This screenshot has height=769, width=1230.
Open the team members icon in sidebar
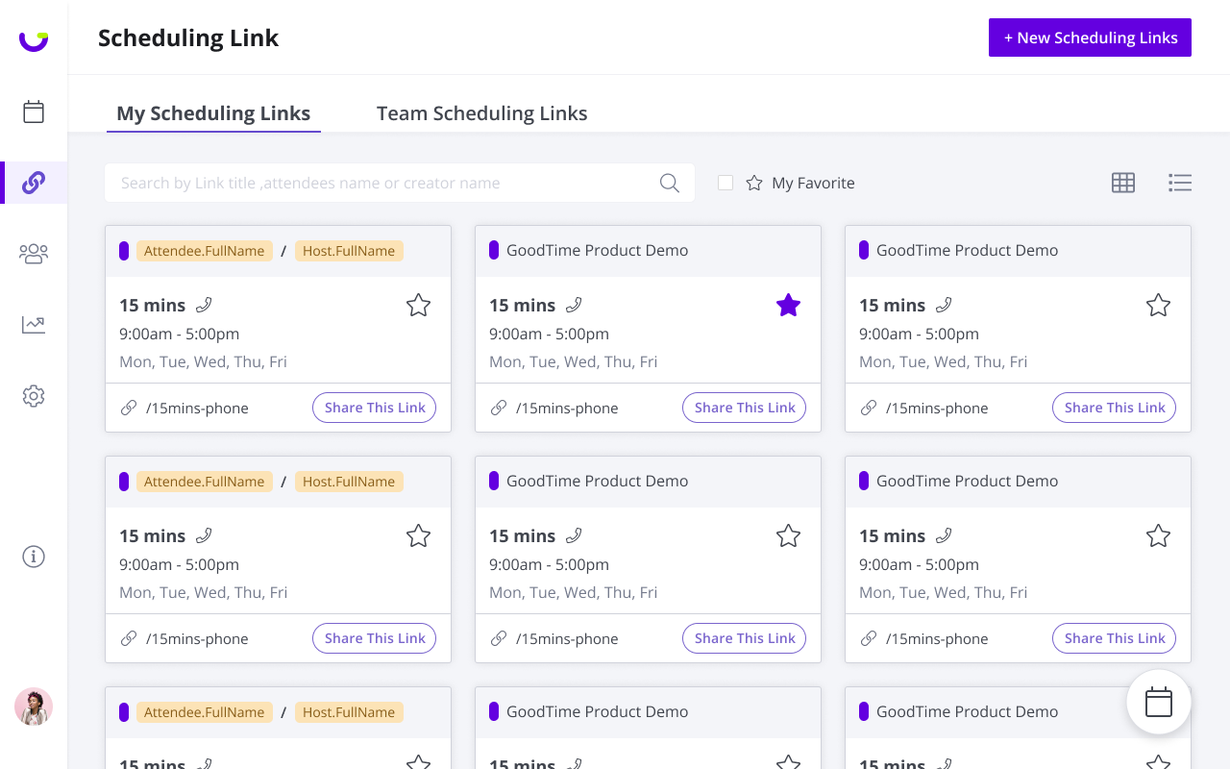coord(34,254)
